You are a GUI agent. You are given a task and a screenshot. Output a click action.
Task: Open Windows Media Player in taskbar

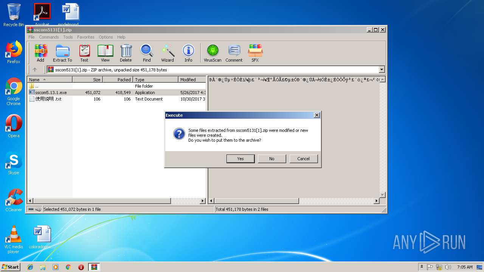(56, 267)
